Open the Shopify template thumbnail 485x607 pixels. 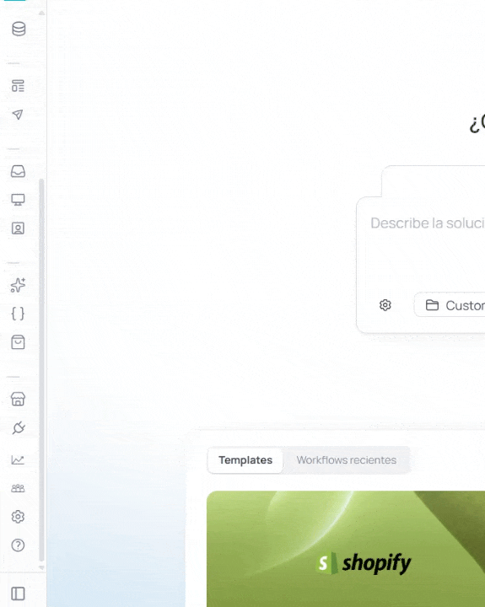pyautogui.click(x=346, y=549)
